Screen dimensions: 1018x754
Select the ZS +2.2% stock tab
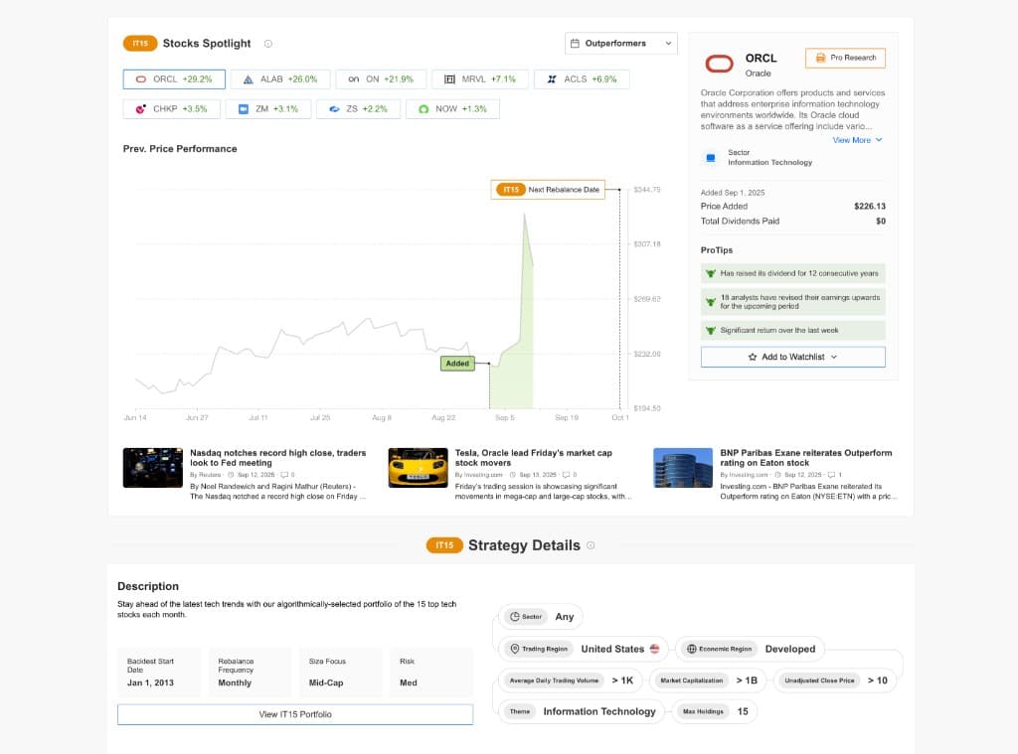click(x=358, y=109)
